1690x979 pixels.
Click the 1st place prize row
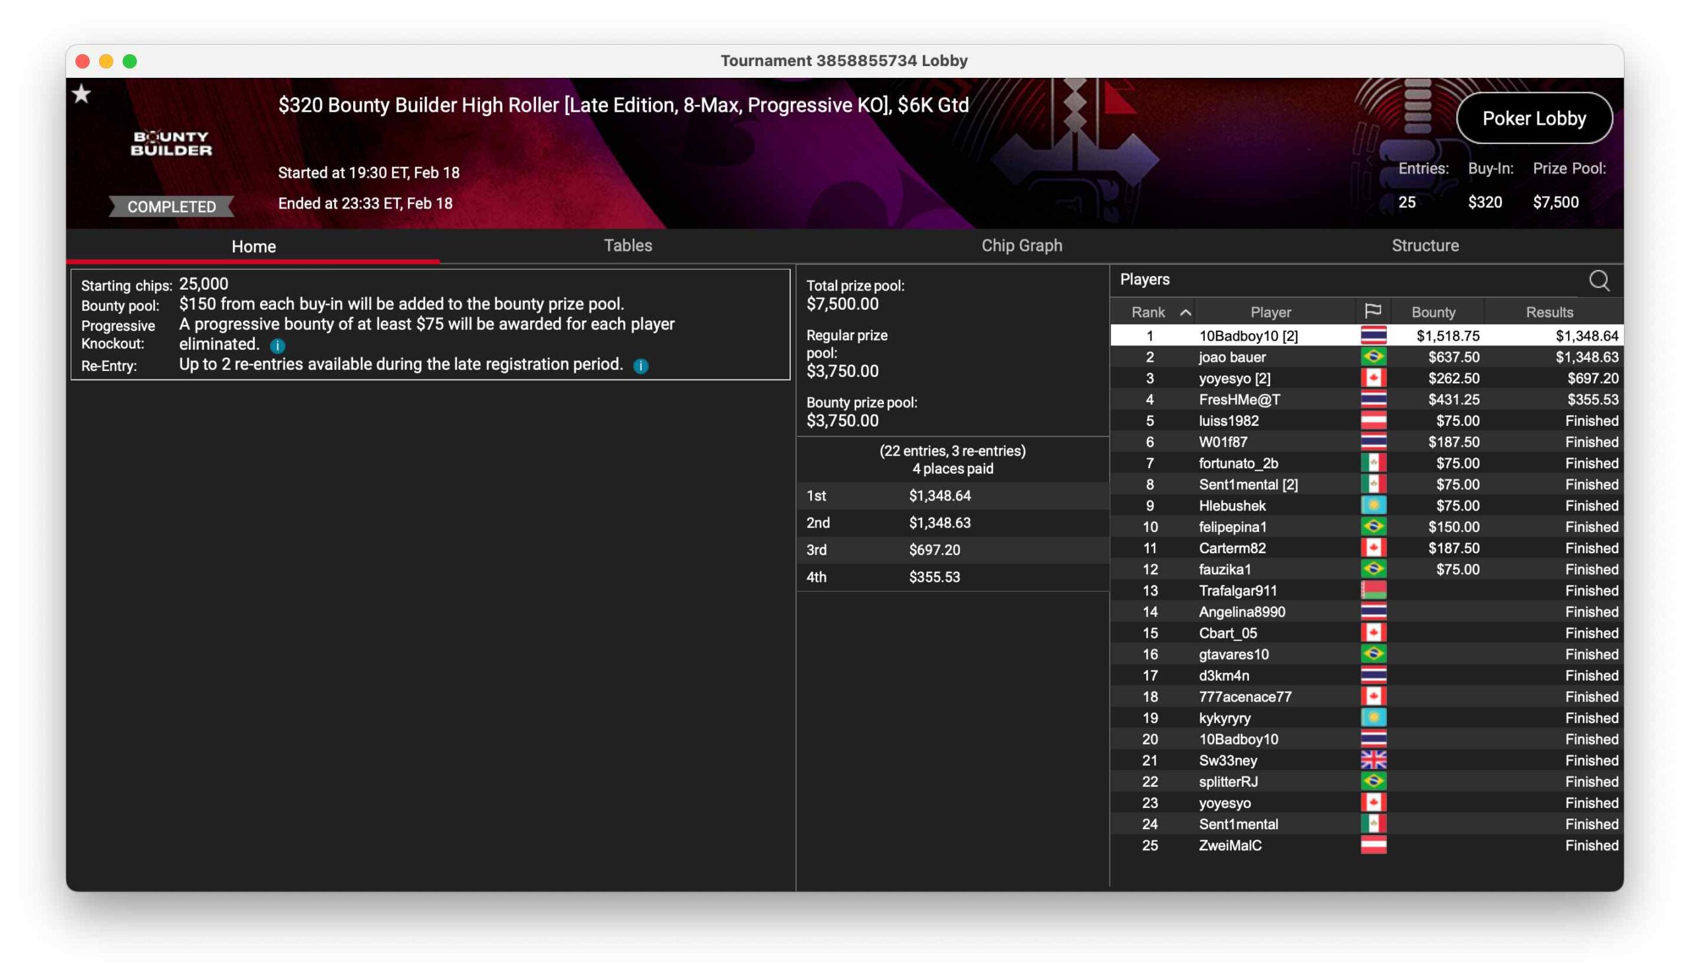(953, 496)
